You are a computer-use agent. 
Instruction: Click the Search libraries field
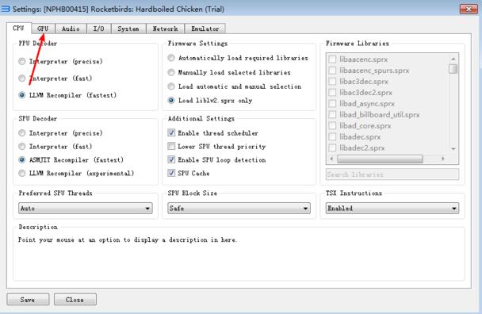click(x=392, y=174)
